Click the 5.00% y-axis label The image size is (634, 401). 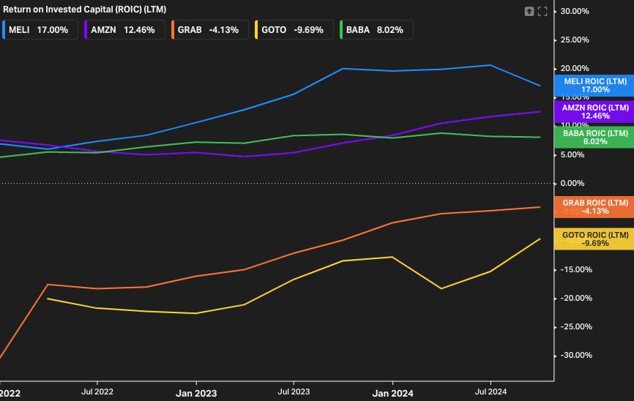point(572,155)
